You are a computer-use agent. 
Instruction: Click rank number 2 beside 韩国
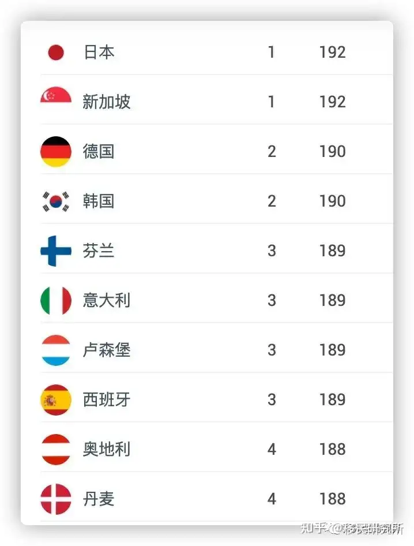[272, 201]
